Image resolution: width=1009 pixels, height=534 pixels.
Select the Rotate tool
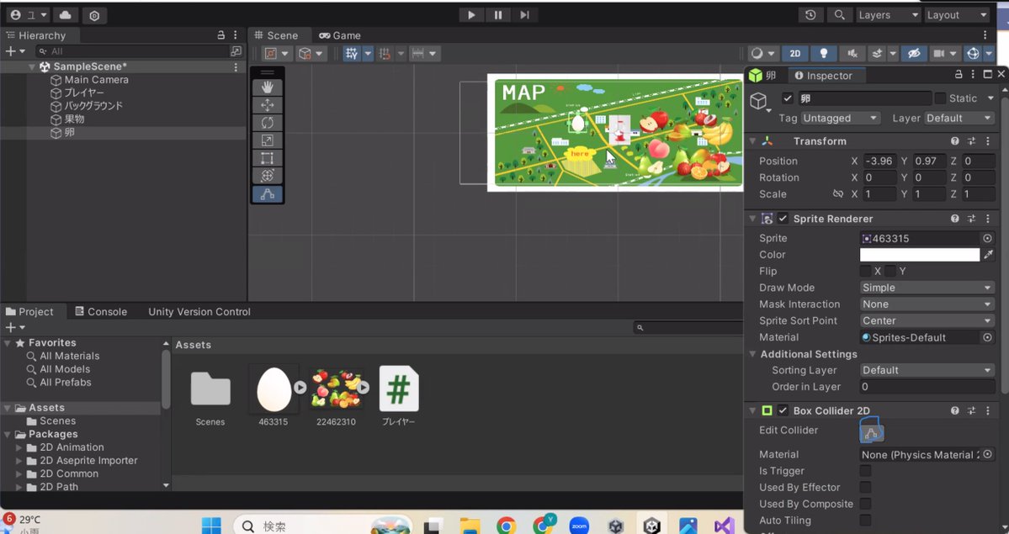click(267, 123)
